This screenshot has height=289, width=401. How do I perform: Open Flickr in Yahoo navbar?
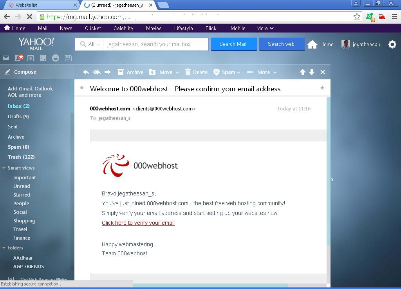[x=212, y=28]
